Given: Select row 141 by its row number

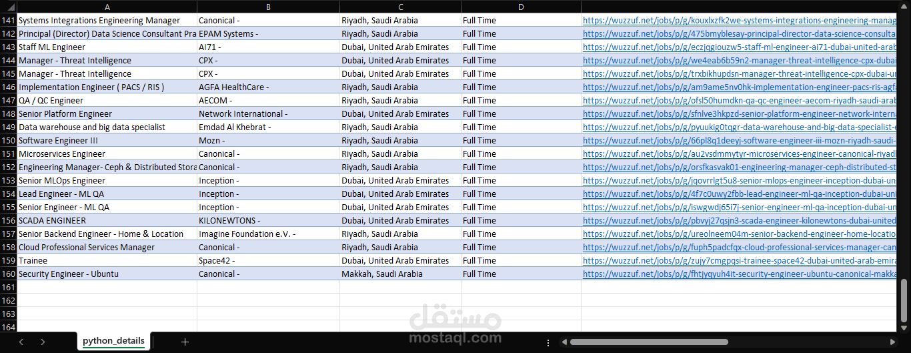Looking at the screenshot, I should tap(8, 20).
